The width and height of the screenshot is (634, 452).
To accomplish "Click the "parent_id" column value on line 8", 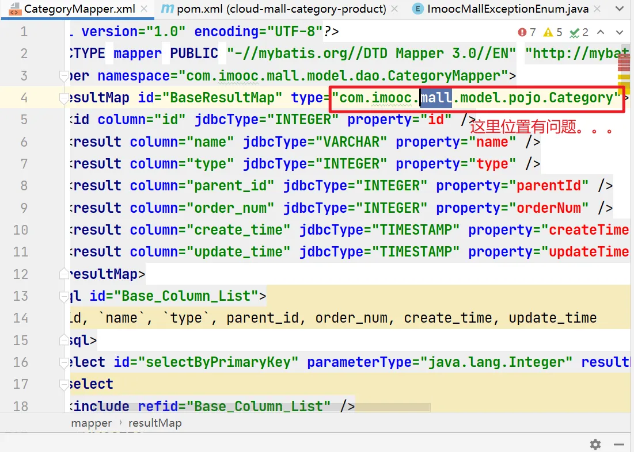I will [230, 186].
